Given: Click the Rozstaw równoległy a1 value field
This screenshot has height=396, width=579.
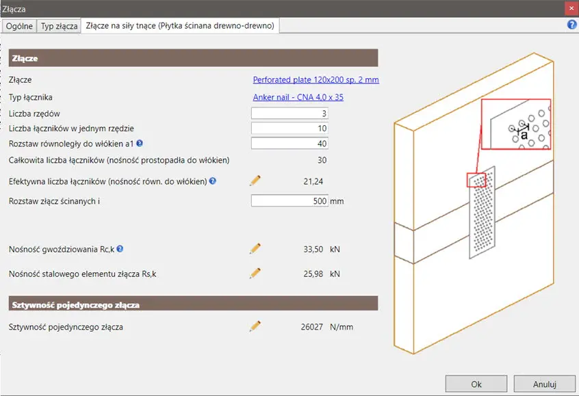Looking at the screenshot, I should 289,144.
